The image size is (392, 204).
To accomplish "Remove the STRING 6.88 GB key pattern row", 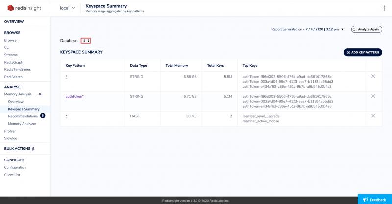I will [x=373, y=76].
